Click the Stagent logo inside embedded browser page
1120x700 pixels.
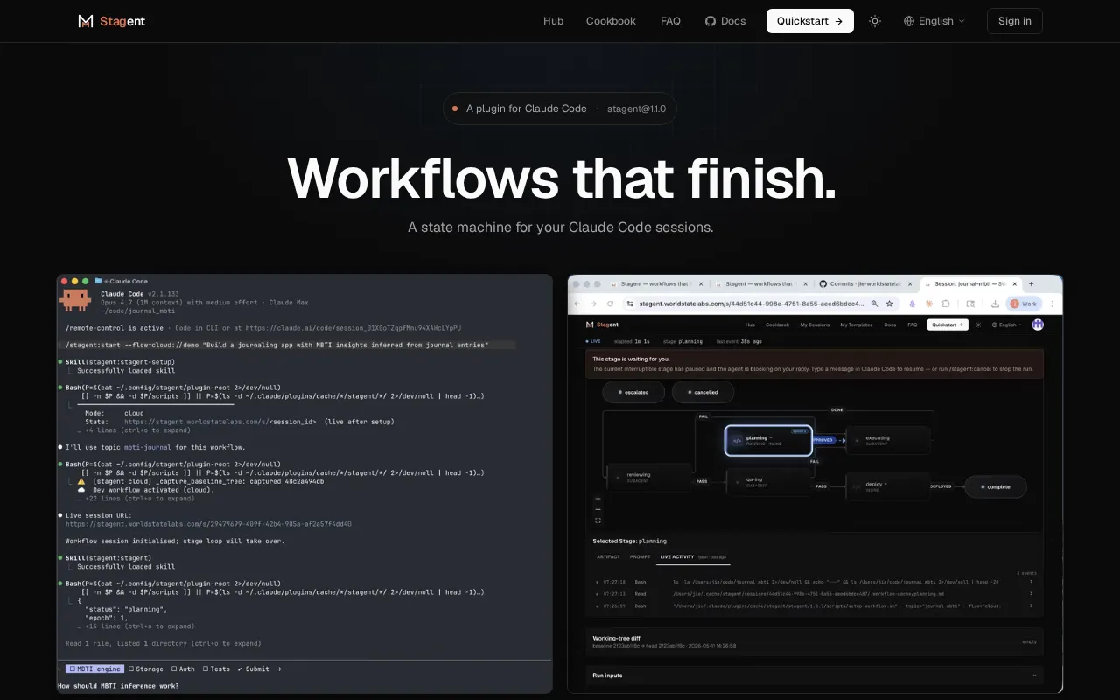602,325
